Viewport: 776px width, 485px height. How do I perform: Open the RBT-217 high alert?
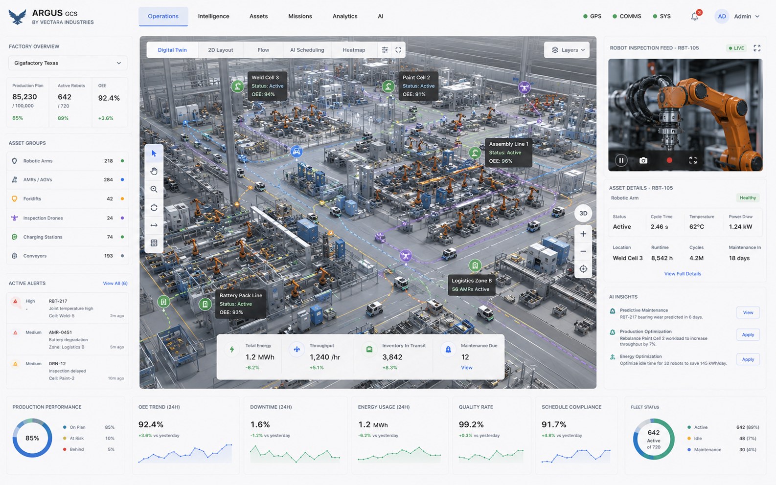[x=68, y=309]
